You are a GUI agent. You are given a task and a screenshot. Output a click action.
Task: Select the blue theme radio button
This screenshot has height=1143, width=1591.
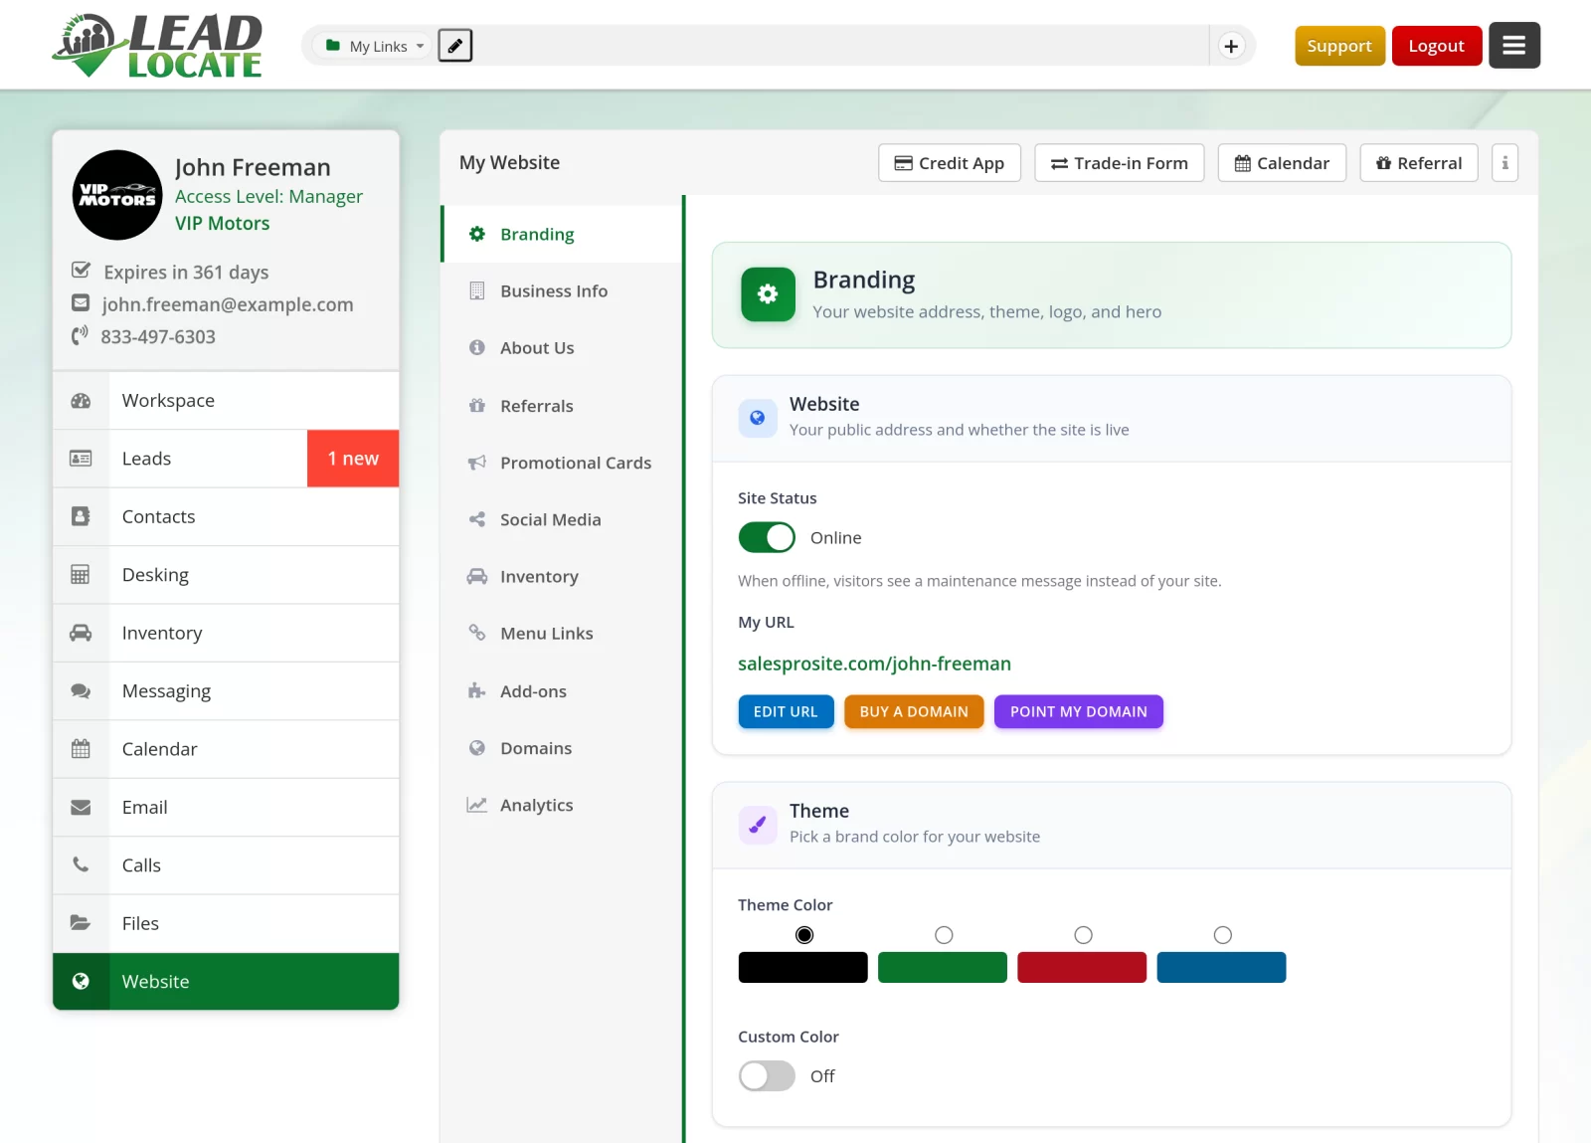1222,935
